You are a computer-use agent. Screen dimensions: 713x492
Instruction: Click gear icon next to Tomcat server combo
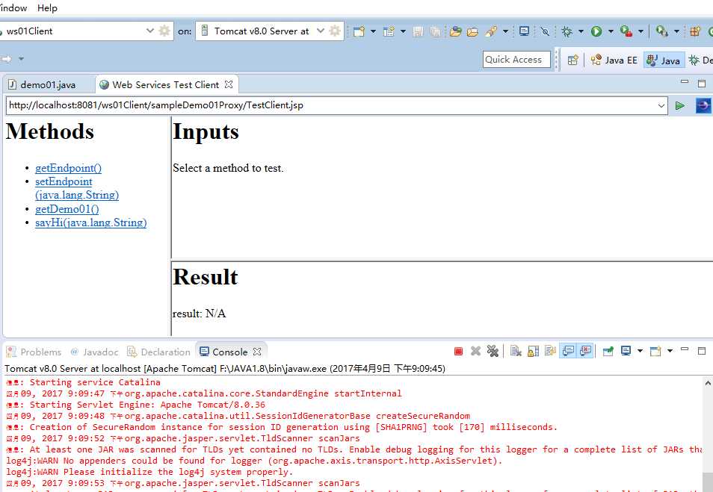pos(335,31)
